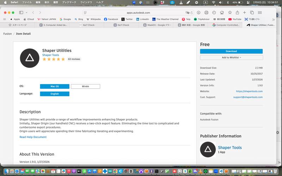Open the ファイル menu
Viewport: 282px width, 176px height.
[27, 2]
